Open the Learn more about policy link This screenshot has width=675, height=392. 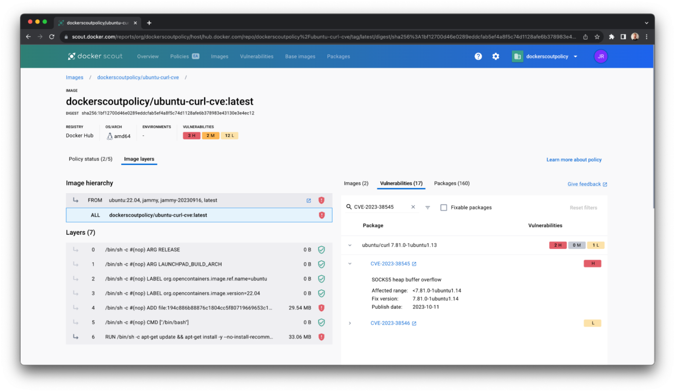coord(573,160)
